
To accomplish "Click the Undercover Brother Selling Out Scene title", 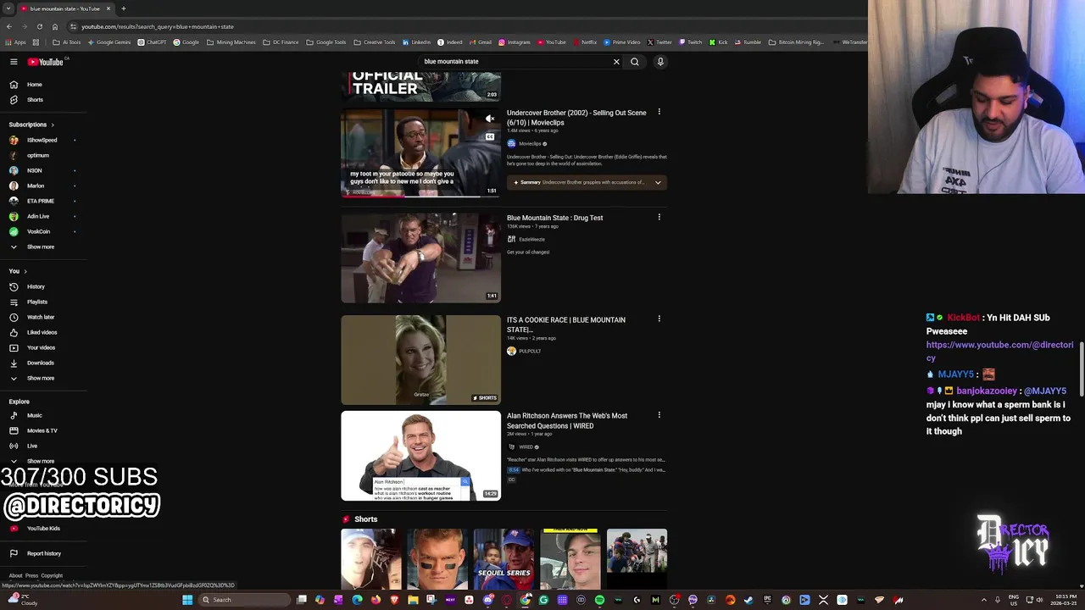I will tap(576, 118).
